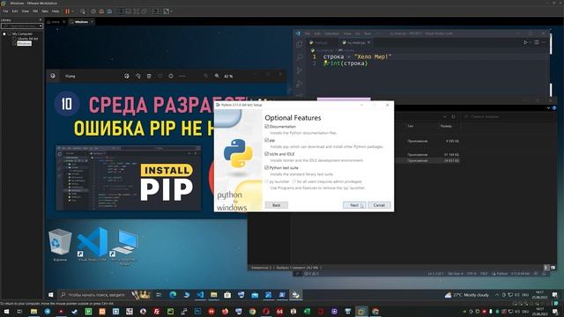Click the guest taskbar search box
Image resolution: width=564 pixels, height=317 pixels.
point(104,295)
